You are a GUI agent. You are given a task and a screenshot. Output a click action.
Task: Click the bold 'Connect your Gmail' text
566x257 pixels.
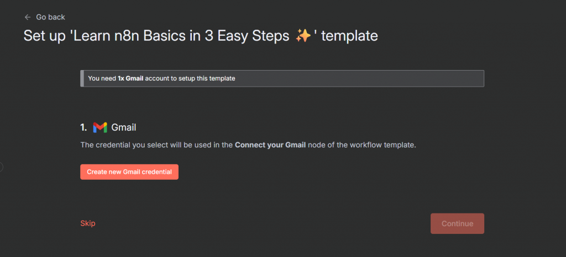click(270, 145)
